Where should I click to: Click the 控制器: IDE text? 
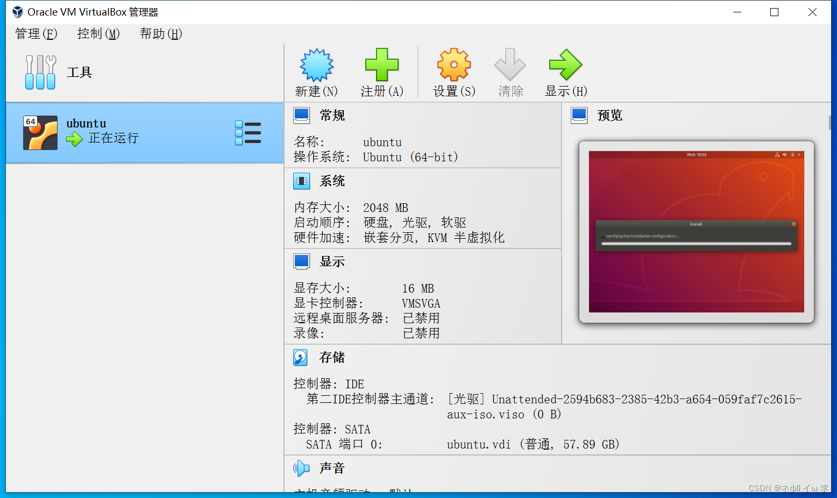[329, 384]
